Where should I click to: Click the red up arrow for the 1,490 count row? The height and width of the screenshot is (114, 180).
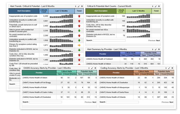(x=79, y=60)
